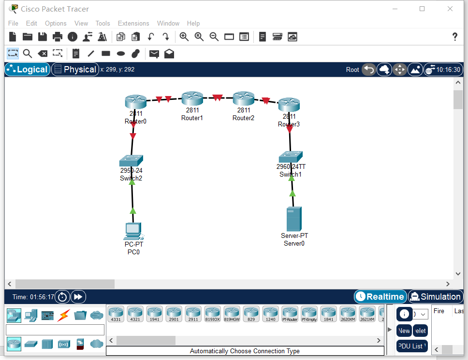The image size is (468, 360).
Task: Add a Complex PDU open envelope
Action: pos(169,54)
